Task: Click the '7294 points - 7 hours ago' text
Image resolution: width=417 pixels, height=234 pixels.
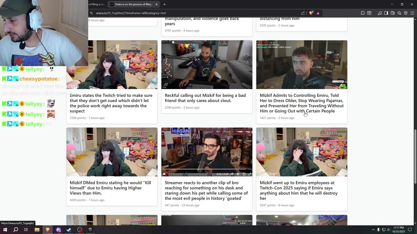Action: pos(87,118)
